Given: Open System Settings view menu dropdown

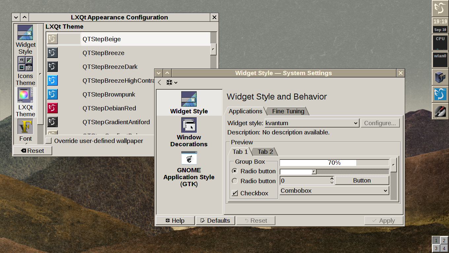Looking at the screenshot, I should click(x=172, y=82).
